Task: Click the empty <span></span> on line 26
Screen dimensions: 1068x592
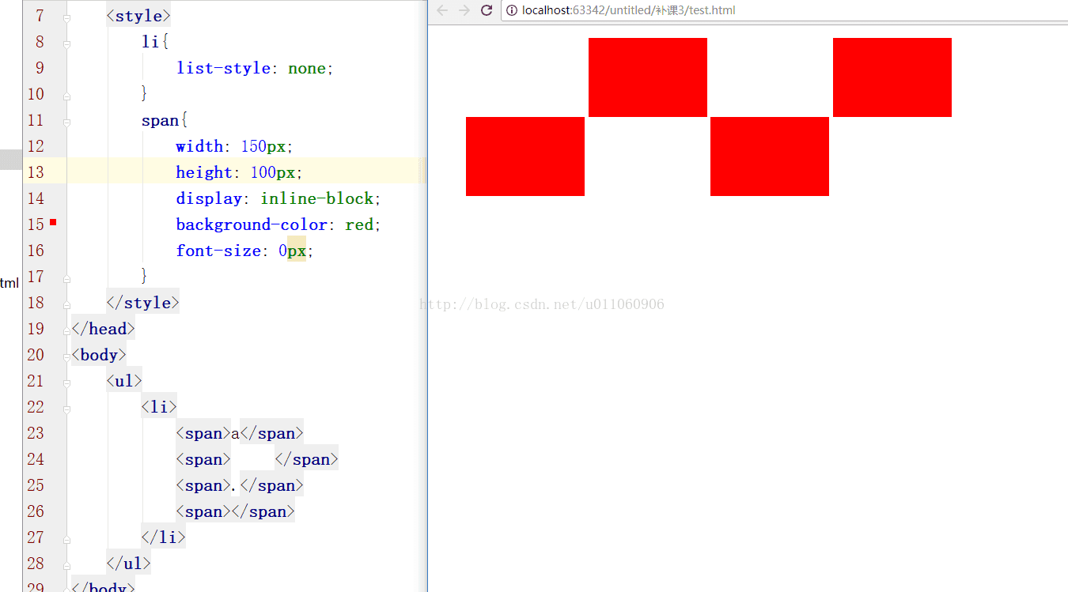Action: (235, 511)
